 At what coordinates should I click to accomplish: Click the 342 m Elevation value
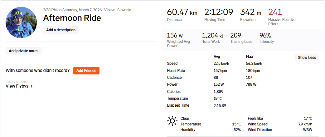click(x=250, y=12)
